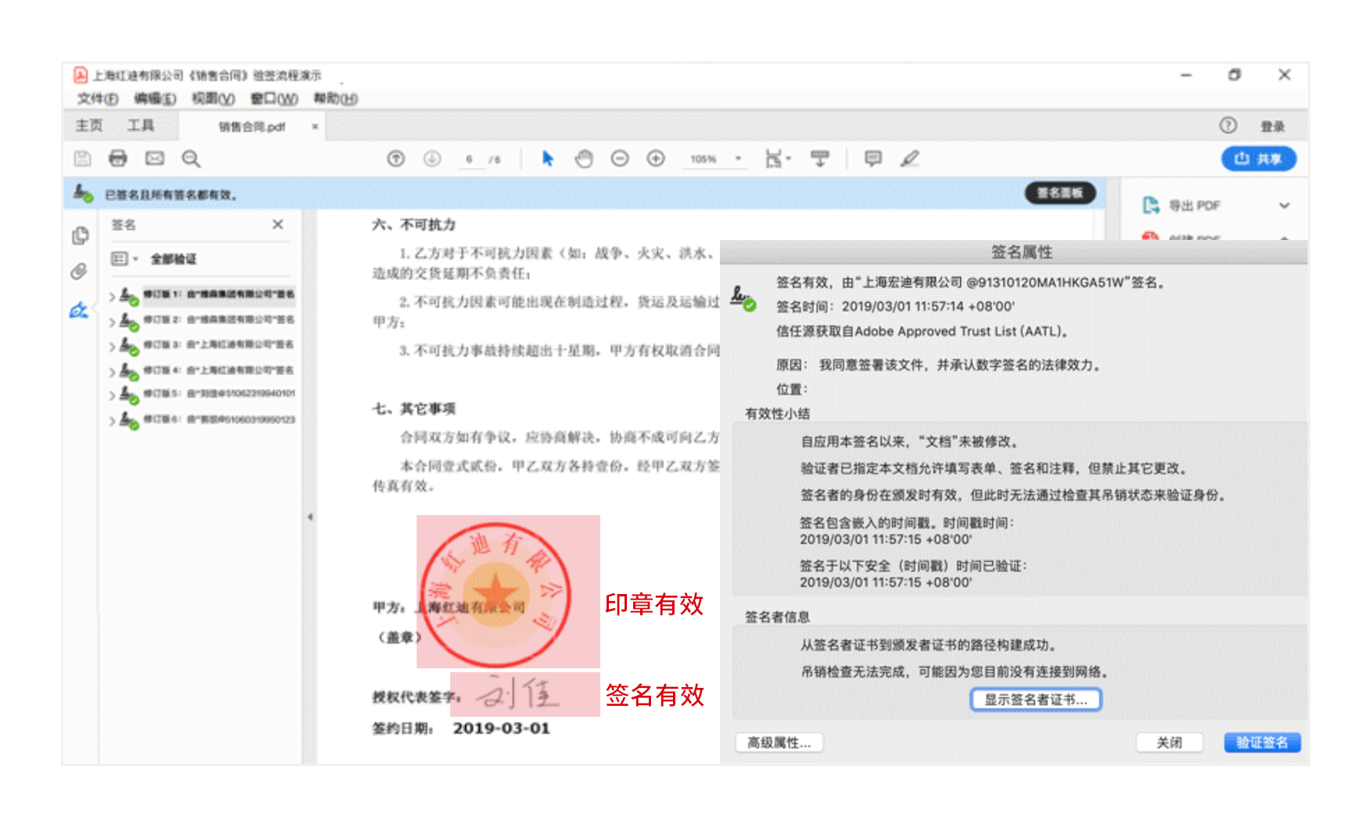Go to previous page arrow

(396, 159)
